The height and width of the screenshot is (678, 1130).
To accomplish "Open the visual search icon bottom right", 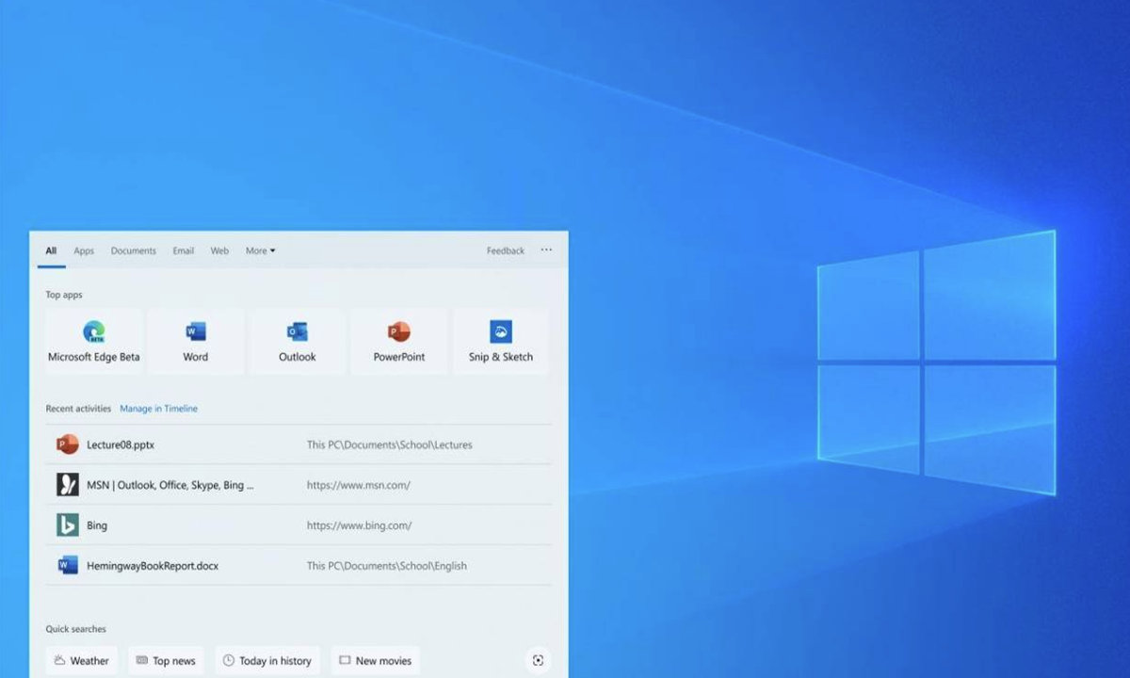I will point(537,660).
